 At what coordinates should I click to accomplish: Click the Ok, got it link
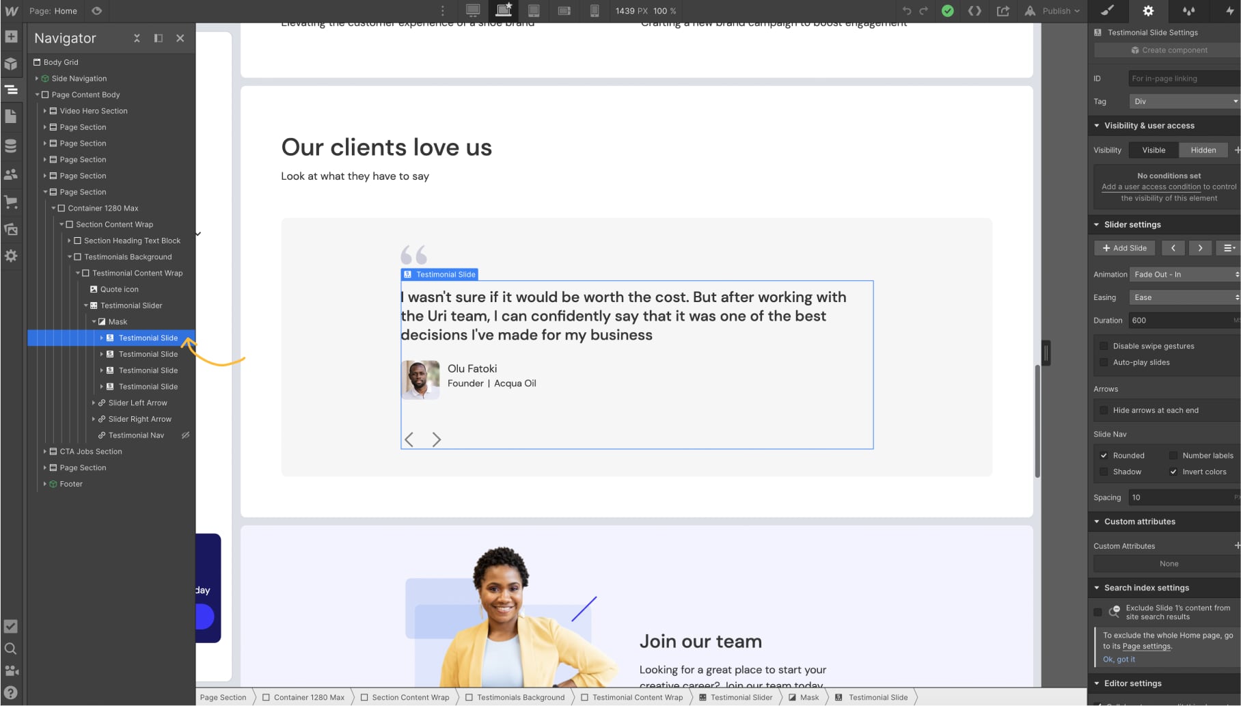click(x=1119, y=660)
